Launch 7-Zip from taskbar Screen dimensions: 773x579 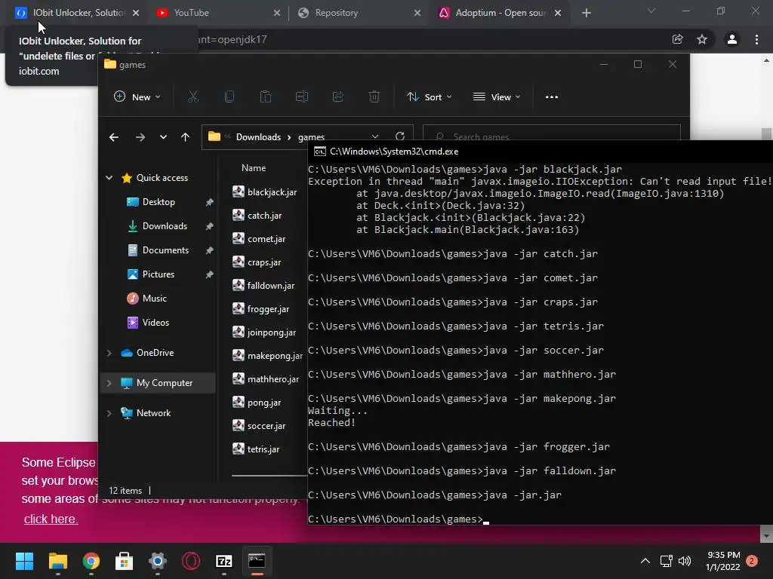pyautogui.click(x=223, y=561)
